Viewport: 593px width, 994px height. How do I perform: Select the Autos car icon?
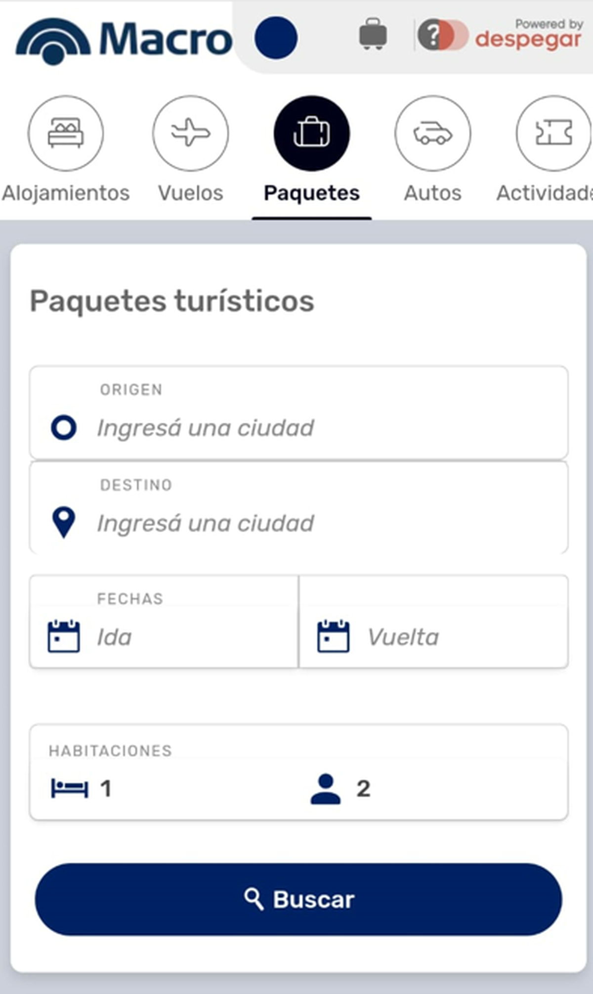[x=432, y=133]
